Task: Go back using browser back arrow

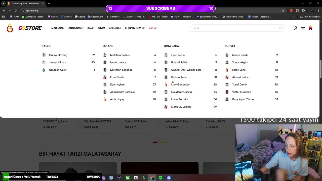Action: pyautogui.click(x=4, y=11)
